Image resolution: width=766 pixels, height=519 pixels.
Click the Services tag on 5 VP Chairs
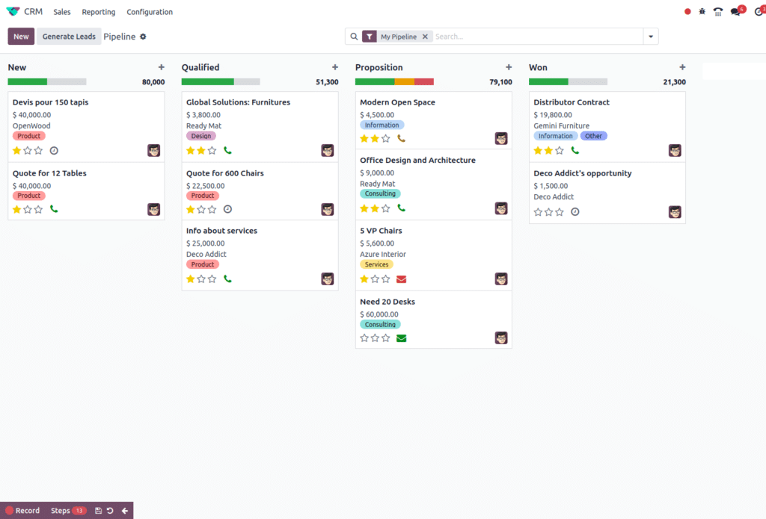[x=377, y=264]
